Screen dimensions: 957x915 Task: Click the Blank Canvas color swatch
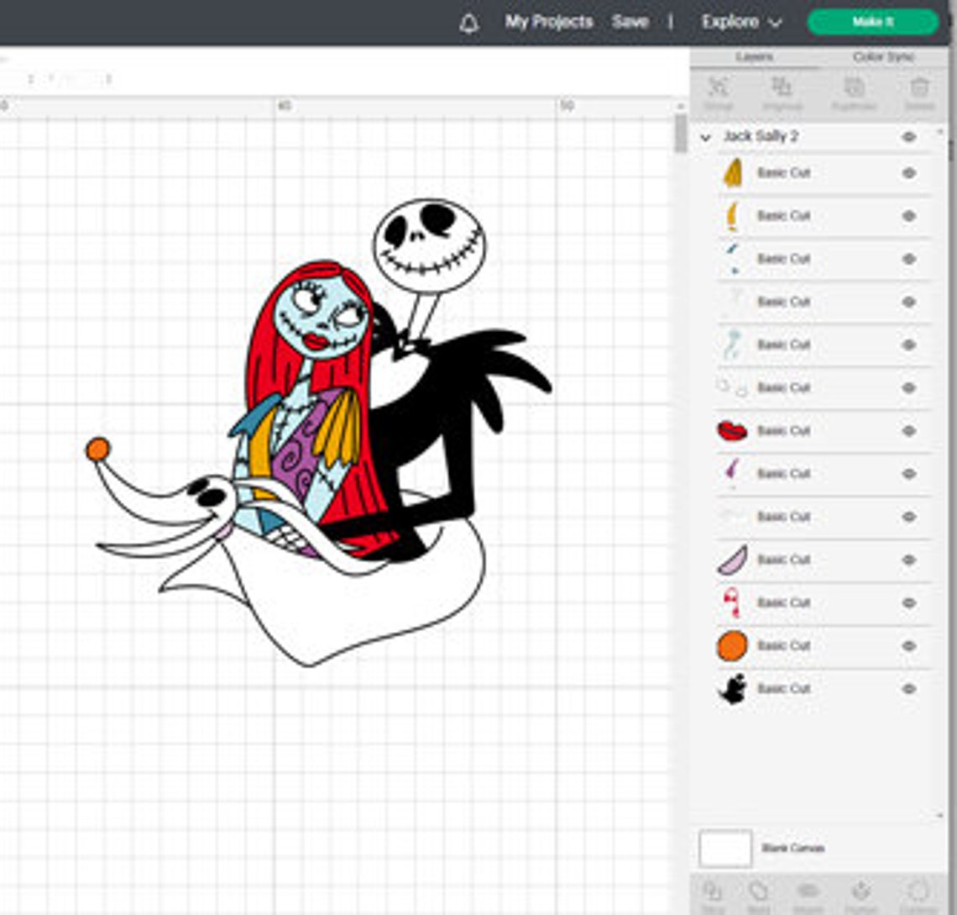pos(724,849)
